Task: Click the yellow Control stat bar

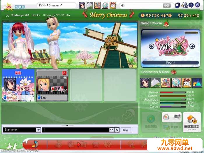Action: tap(173, 96)
